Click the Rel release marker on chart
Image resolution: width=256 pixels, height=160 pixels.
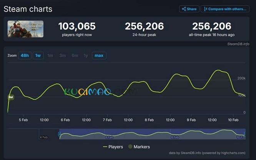tap(11, 97)
